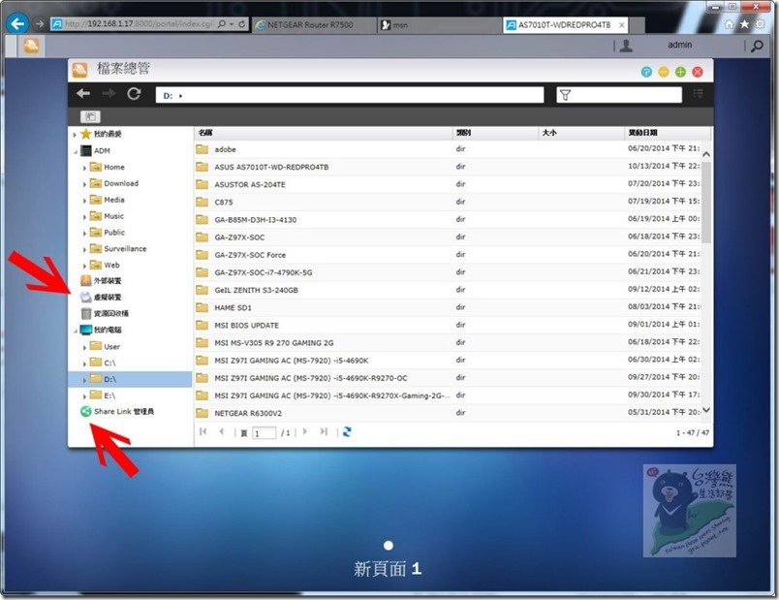Open the MSI BIOS UPDATE folder

pos(246,326)
